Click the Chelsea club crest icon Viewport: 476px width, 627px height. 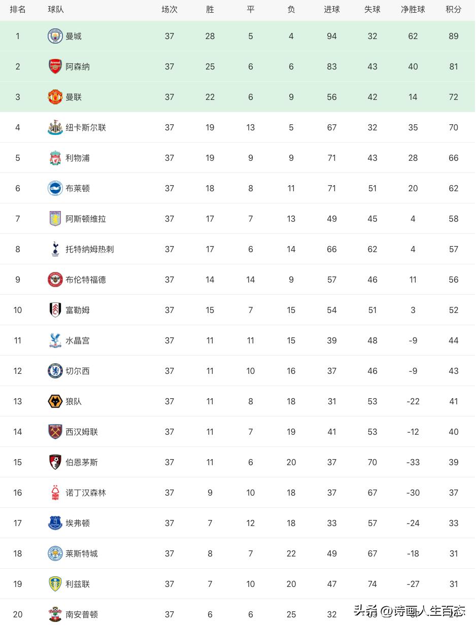[x=55, y=371]
